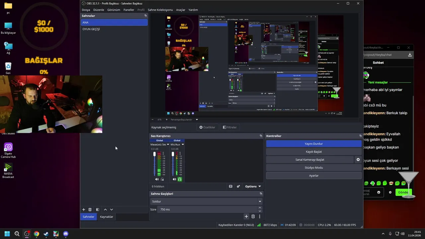The height and width of the screenshot is (239, 425).
Task: Toggle audio mixer layout icon
Action: [230, 187]
